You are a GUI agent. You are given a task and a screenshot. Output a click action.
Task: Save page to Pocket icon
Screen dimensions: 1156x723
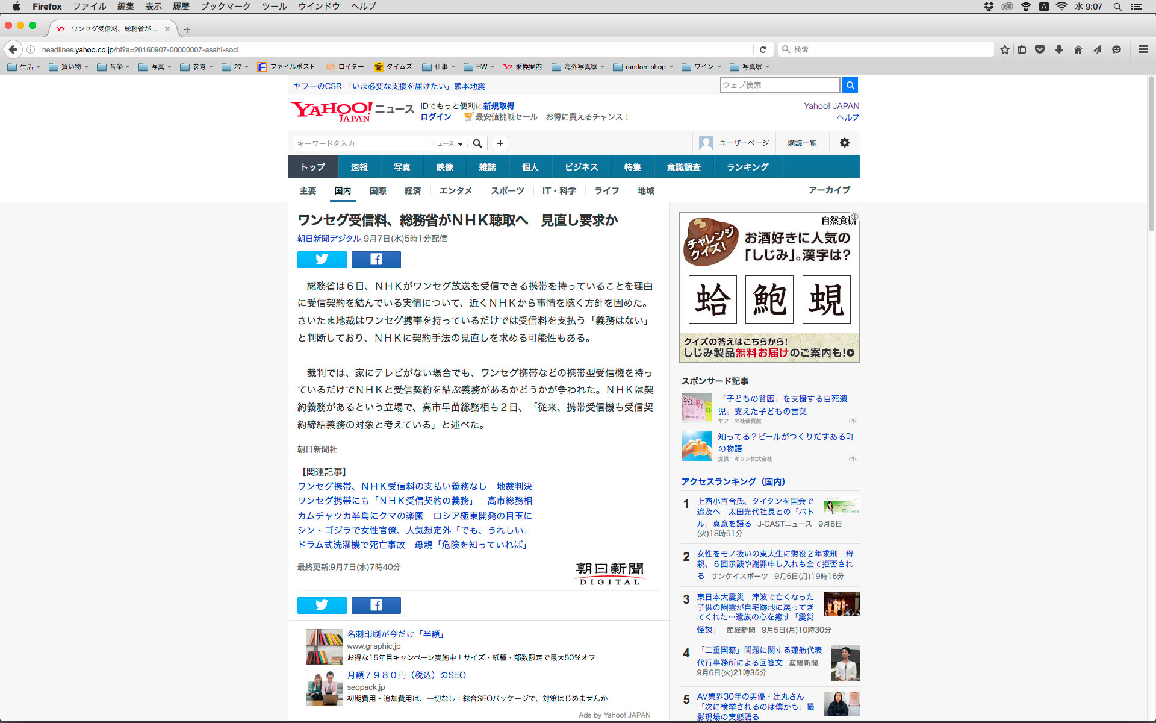(1040, 49)
